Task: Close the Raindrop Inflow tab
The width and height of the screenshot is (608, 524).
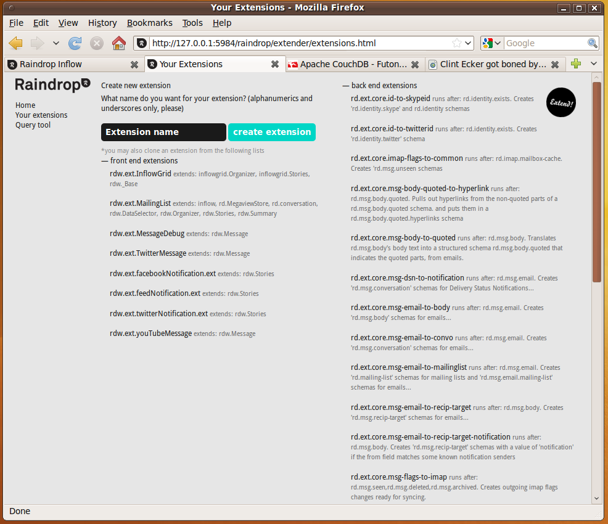Action: click(x=134, y=64)
